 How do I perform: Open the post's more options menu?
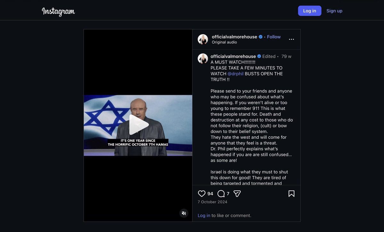(291, 39)
